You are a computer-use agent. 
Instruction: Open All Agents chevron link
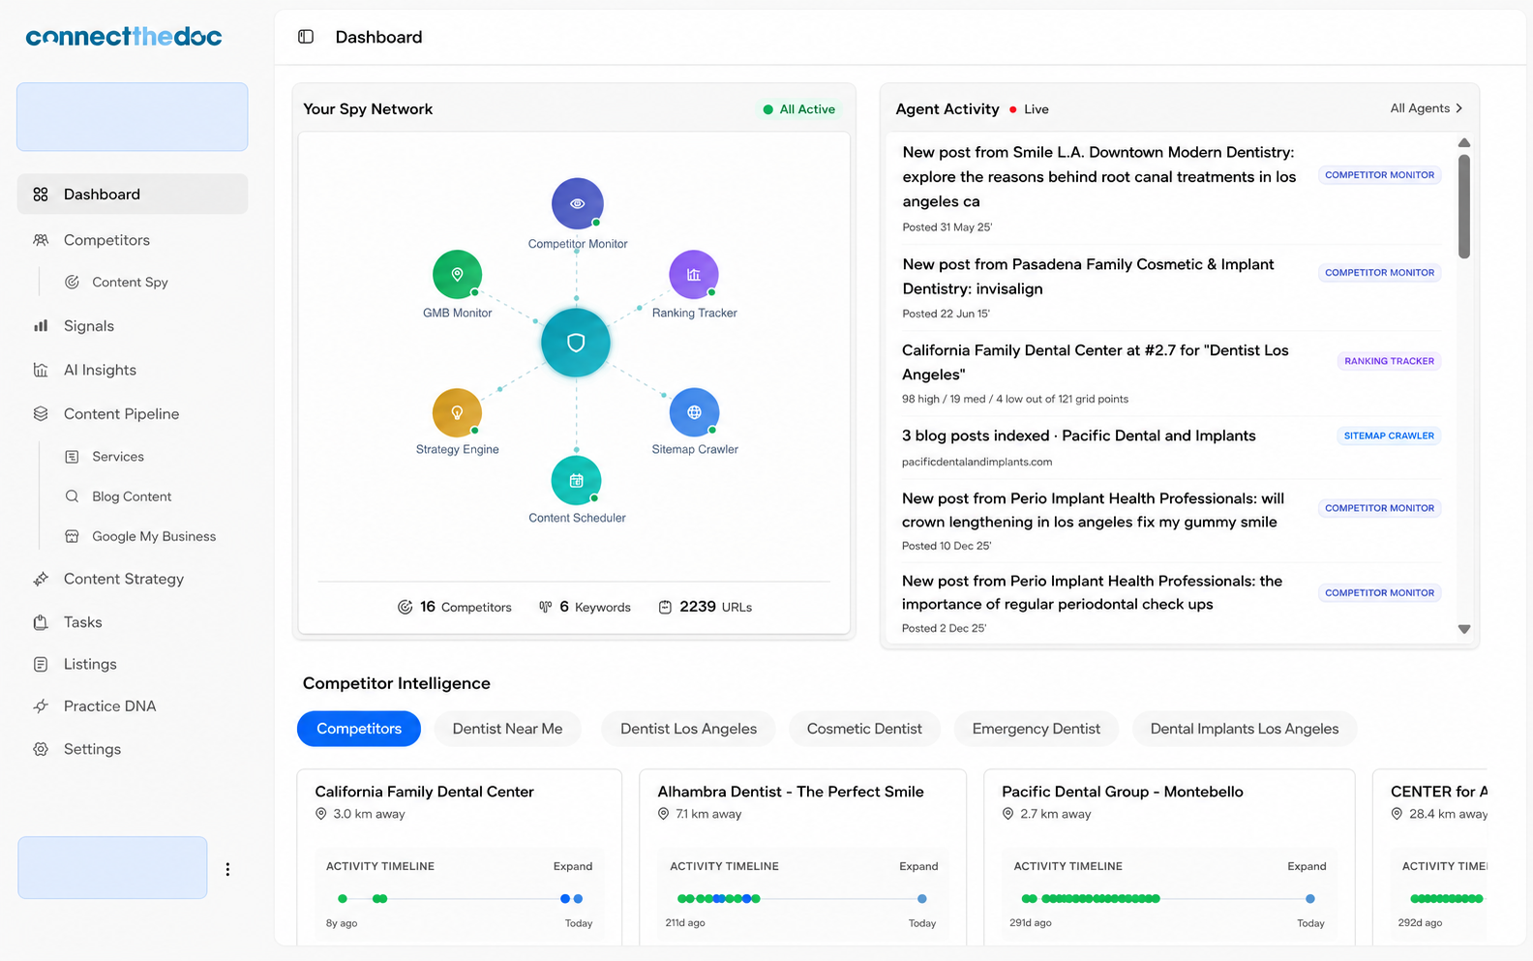click(1427, 108)
